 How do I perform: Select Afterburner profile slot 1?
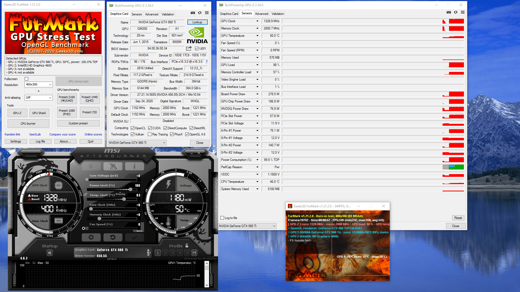158,253
